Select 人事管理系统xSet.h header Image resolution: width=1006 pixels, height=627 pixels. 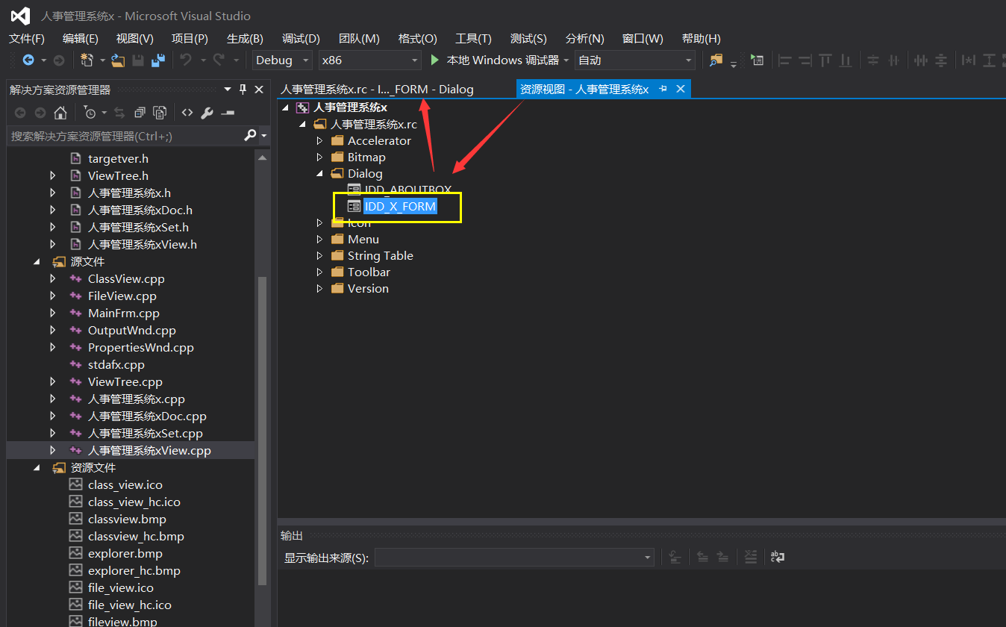pos(138,227)
